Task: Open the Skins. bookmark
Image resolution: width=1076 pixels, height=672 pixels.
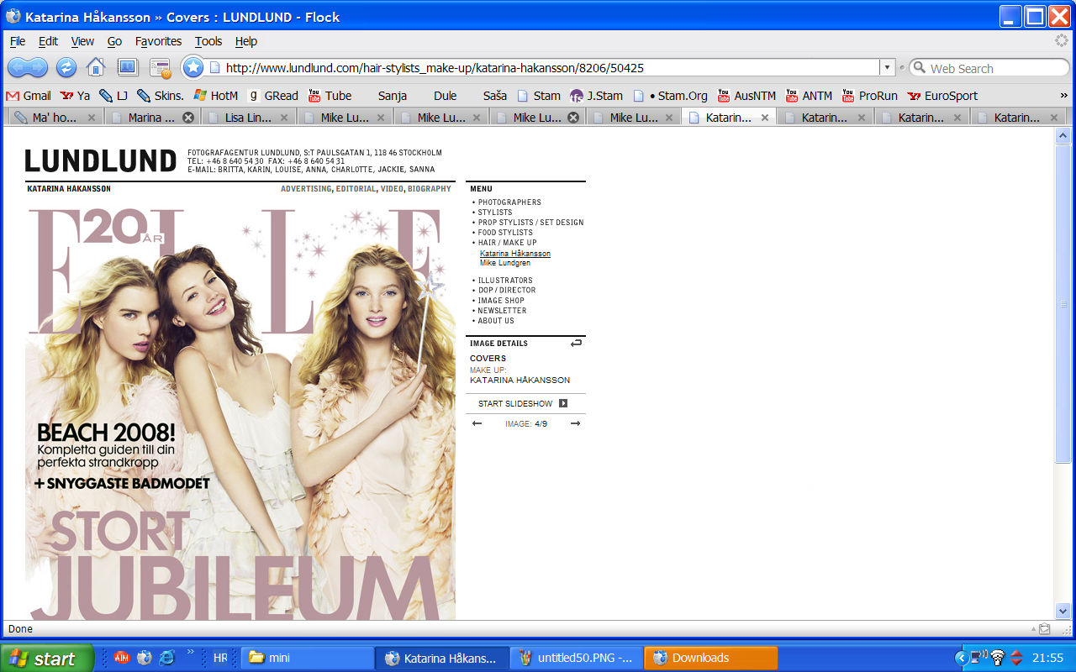Action: [160, 96]
